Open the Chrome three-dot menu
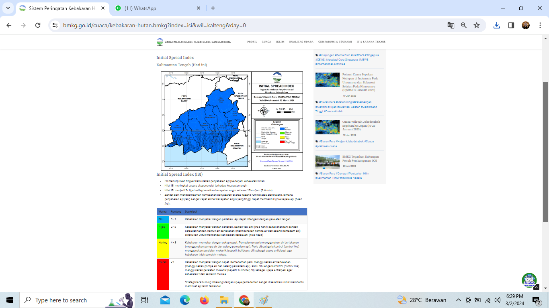The width and height of the screenshot is (549, 308). (x=539, y=25)
